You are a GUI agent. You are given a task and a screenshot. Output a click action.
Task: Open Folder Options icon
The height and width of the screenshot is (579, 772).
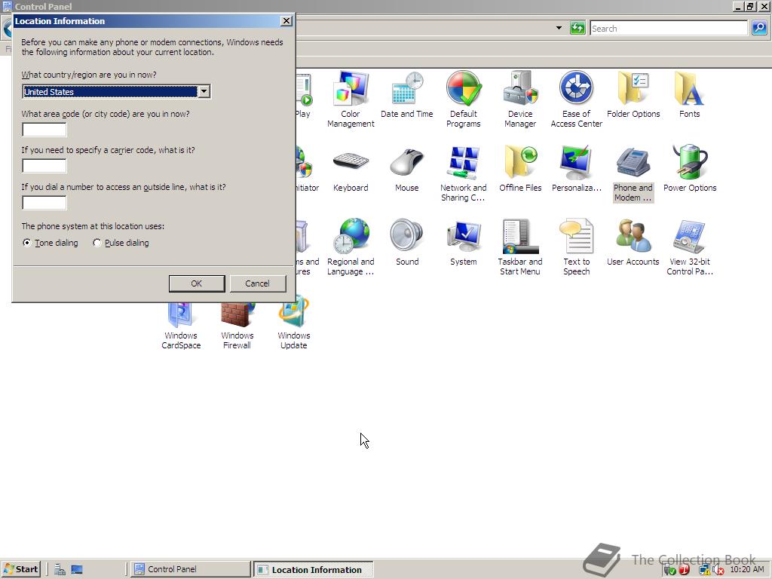pyautogui.click(x=633, y=95)
